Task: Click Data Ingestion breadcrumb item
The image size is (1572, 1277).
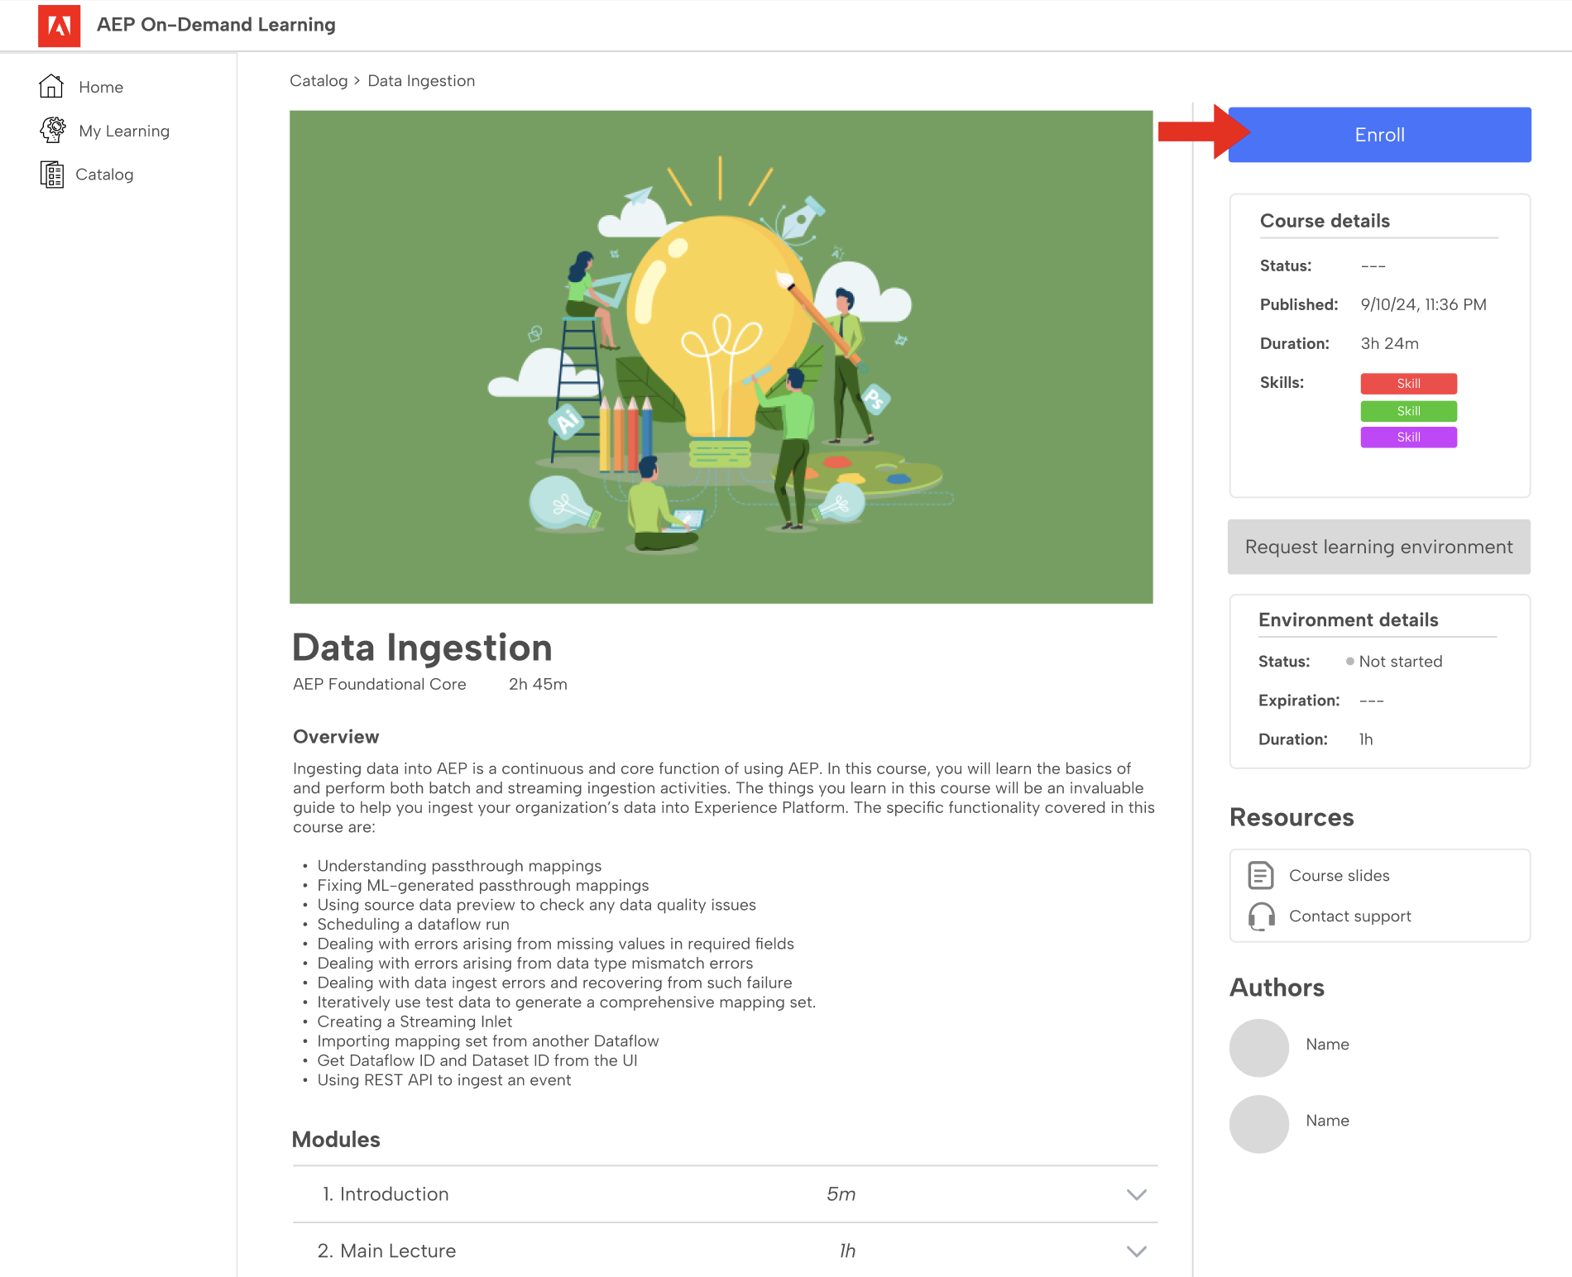Action: (x=421, y=81)
